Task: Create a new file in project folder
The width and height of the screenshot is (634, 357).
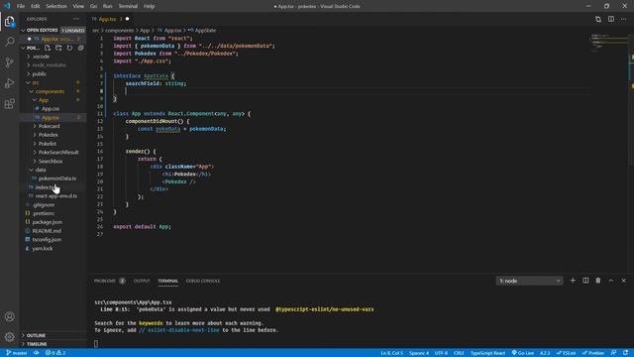Action: coord(48,48)
